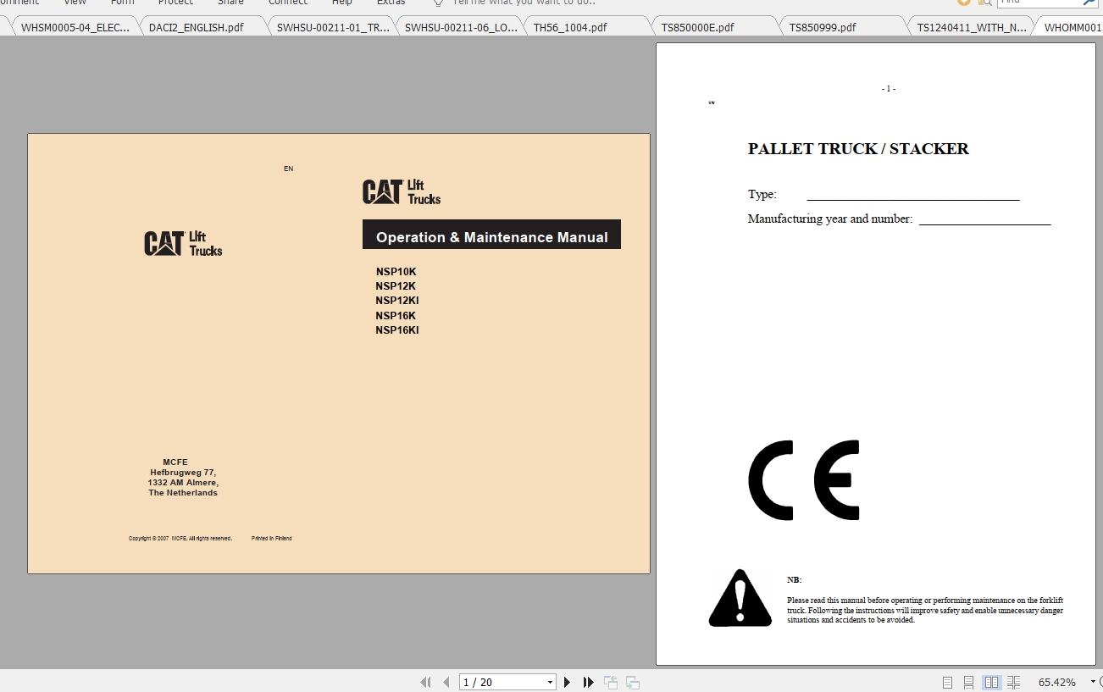The image size is (1103, 692).
Task: Open the Protect menu
Action: click(175, 3)
